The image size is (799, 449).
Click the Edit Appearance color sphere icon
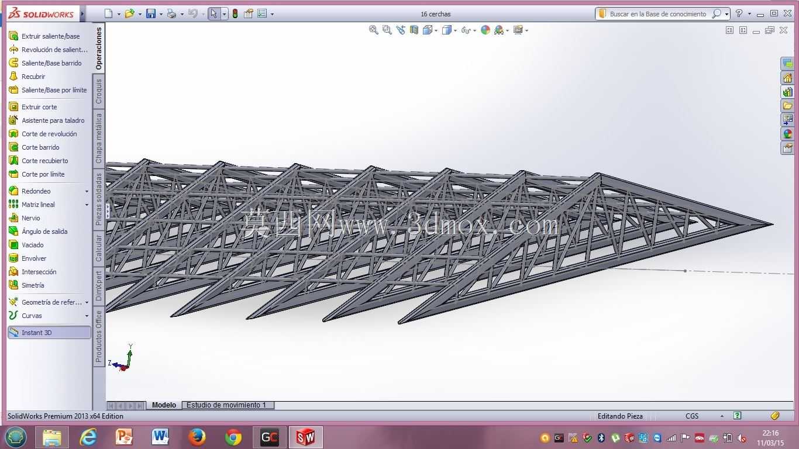(485, 30)
